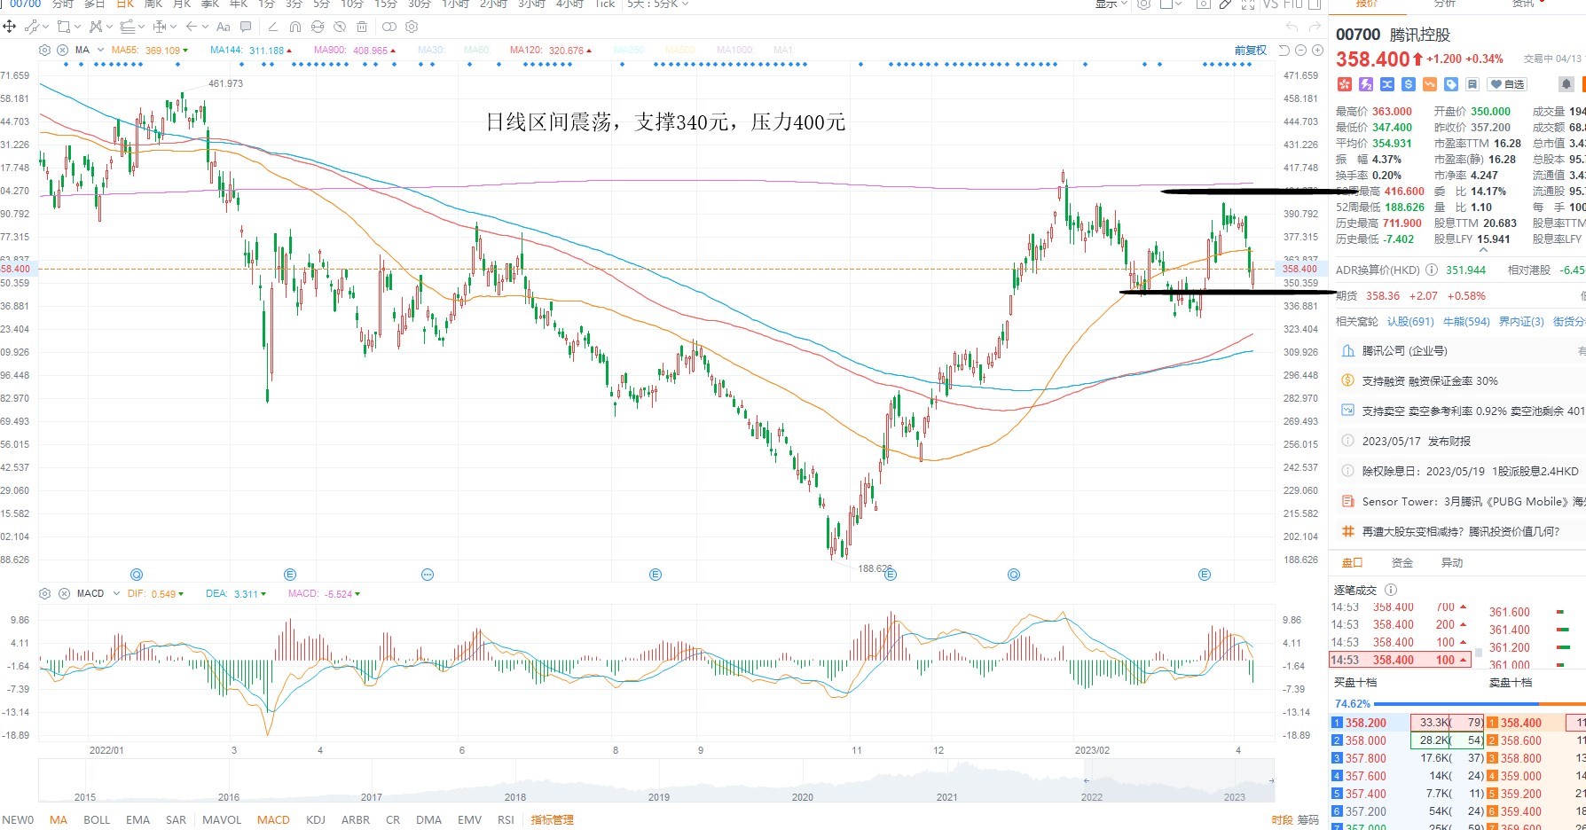Open 牛熊(594) CBBC link
Viewport: 1586px width, 830px height.
point(1466,322)
